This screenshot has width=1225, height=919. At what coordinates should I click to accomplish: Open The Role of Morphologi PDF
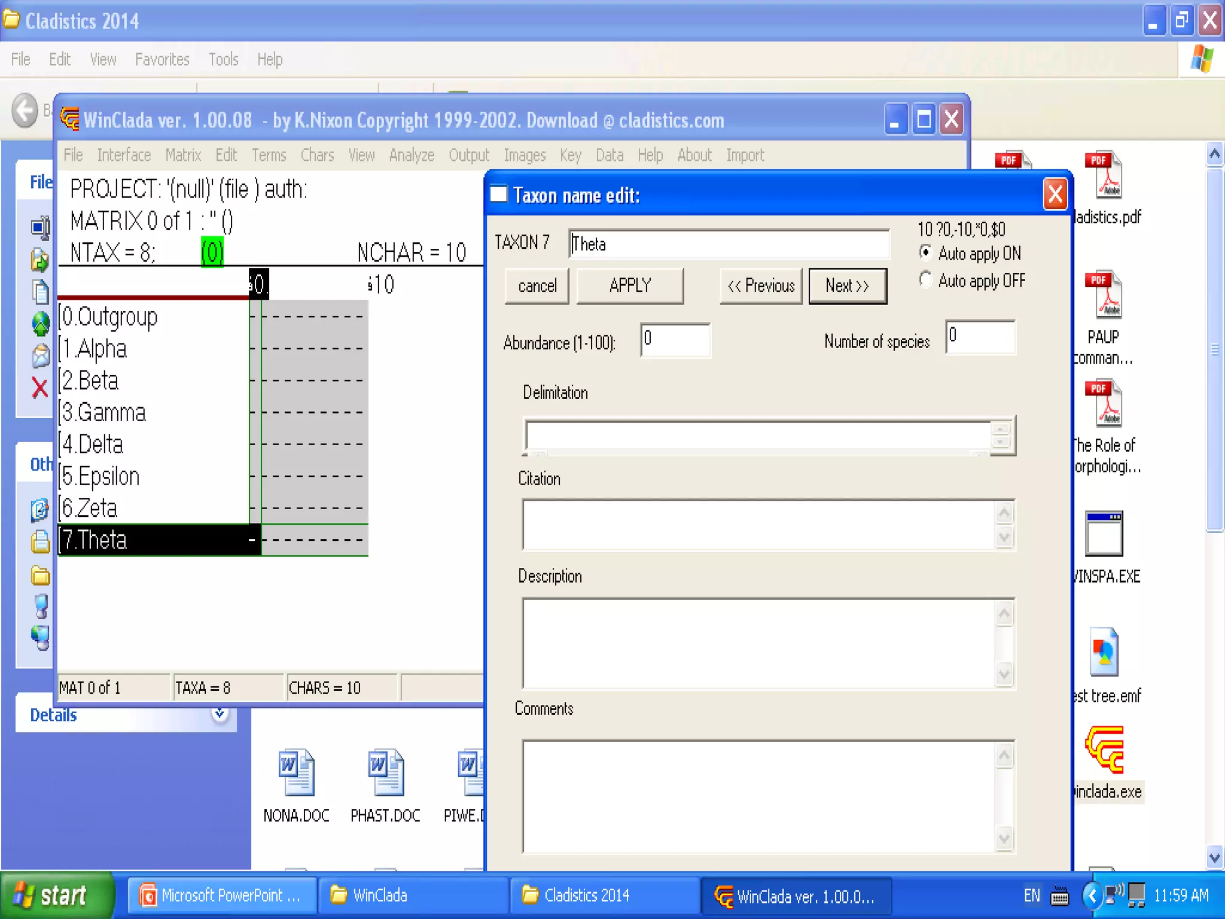point(1105,403)
